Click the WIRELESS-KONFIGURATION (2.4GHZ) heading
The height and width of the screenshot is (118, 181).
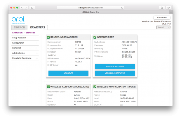[x=70, y=87]
